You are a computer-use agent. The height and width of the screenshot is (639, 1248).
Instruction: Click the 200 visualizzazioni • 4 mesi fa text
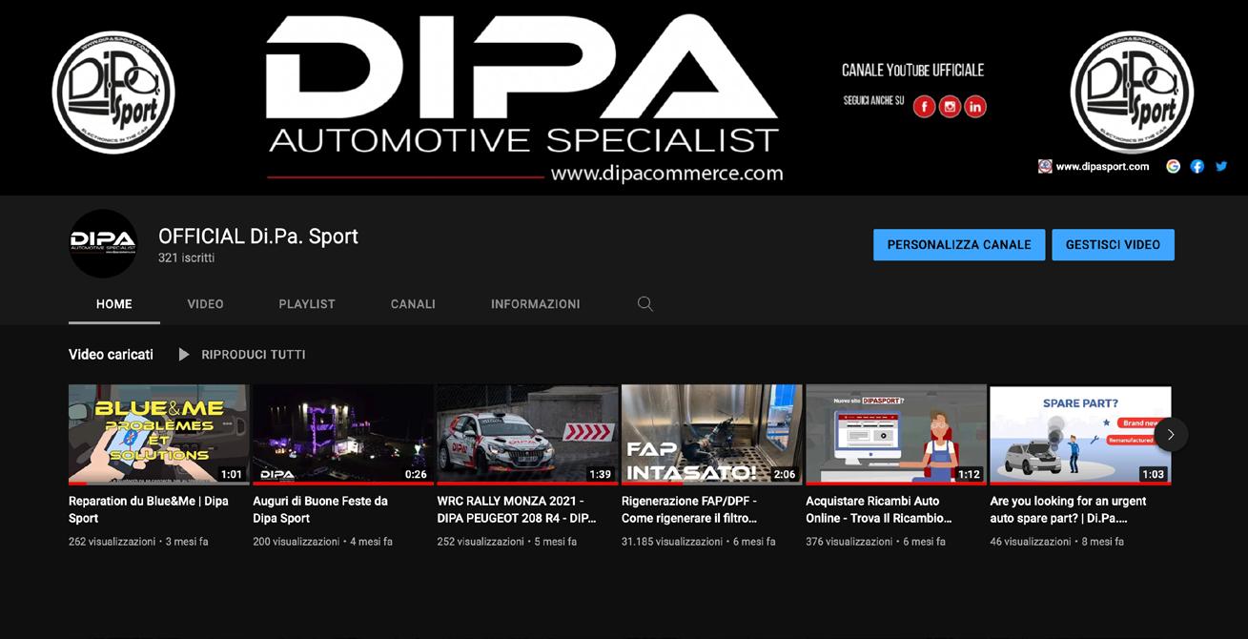pyautogui.click(x=323, y=542)
